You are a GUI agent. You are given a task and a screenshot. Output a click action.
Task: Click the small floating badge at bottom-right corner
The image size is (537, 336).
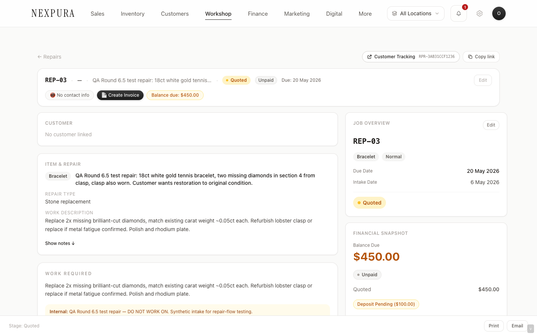click(531, 329)
